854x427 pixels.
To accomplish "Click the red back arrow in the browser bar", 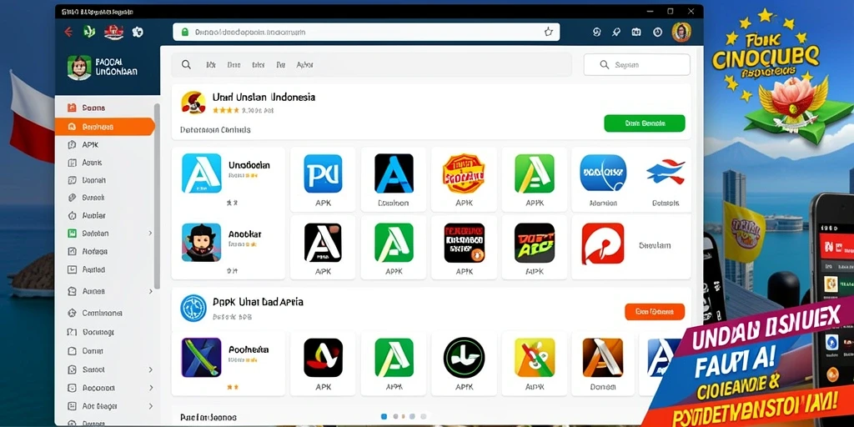I will click(x=68, y=33).
